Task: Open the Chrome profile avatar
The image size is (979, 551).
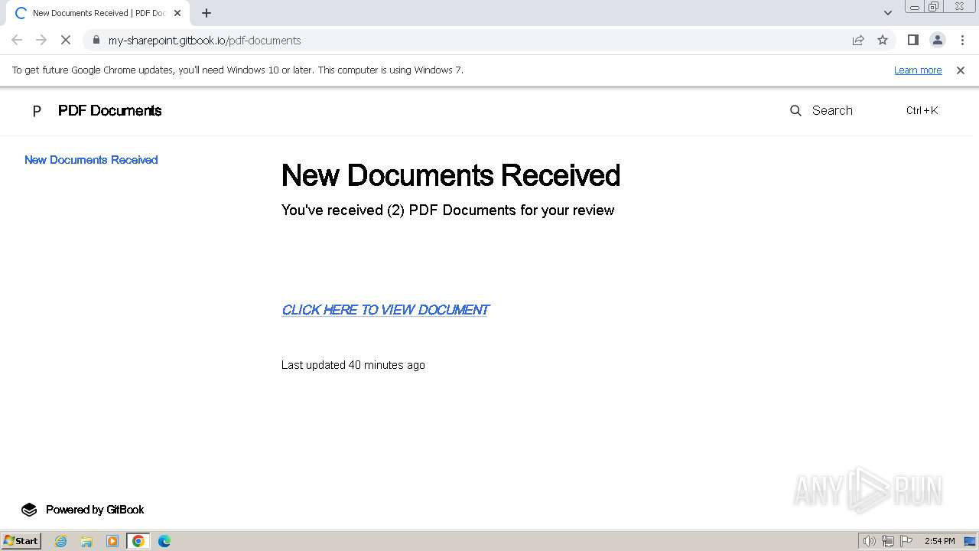Action: 937,40
